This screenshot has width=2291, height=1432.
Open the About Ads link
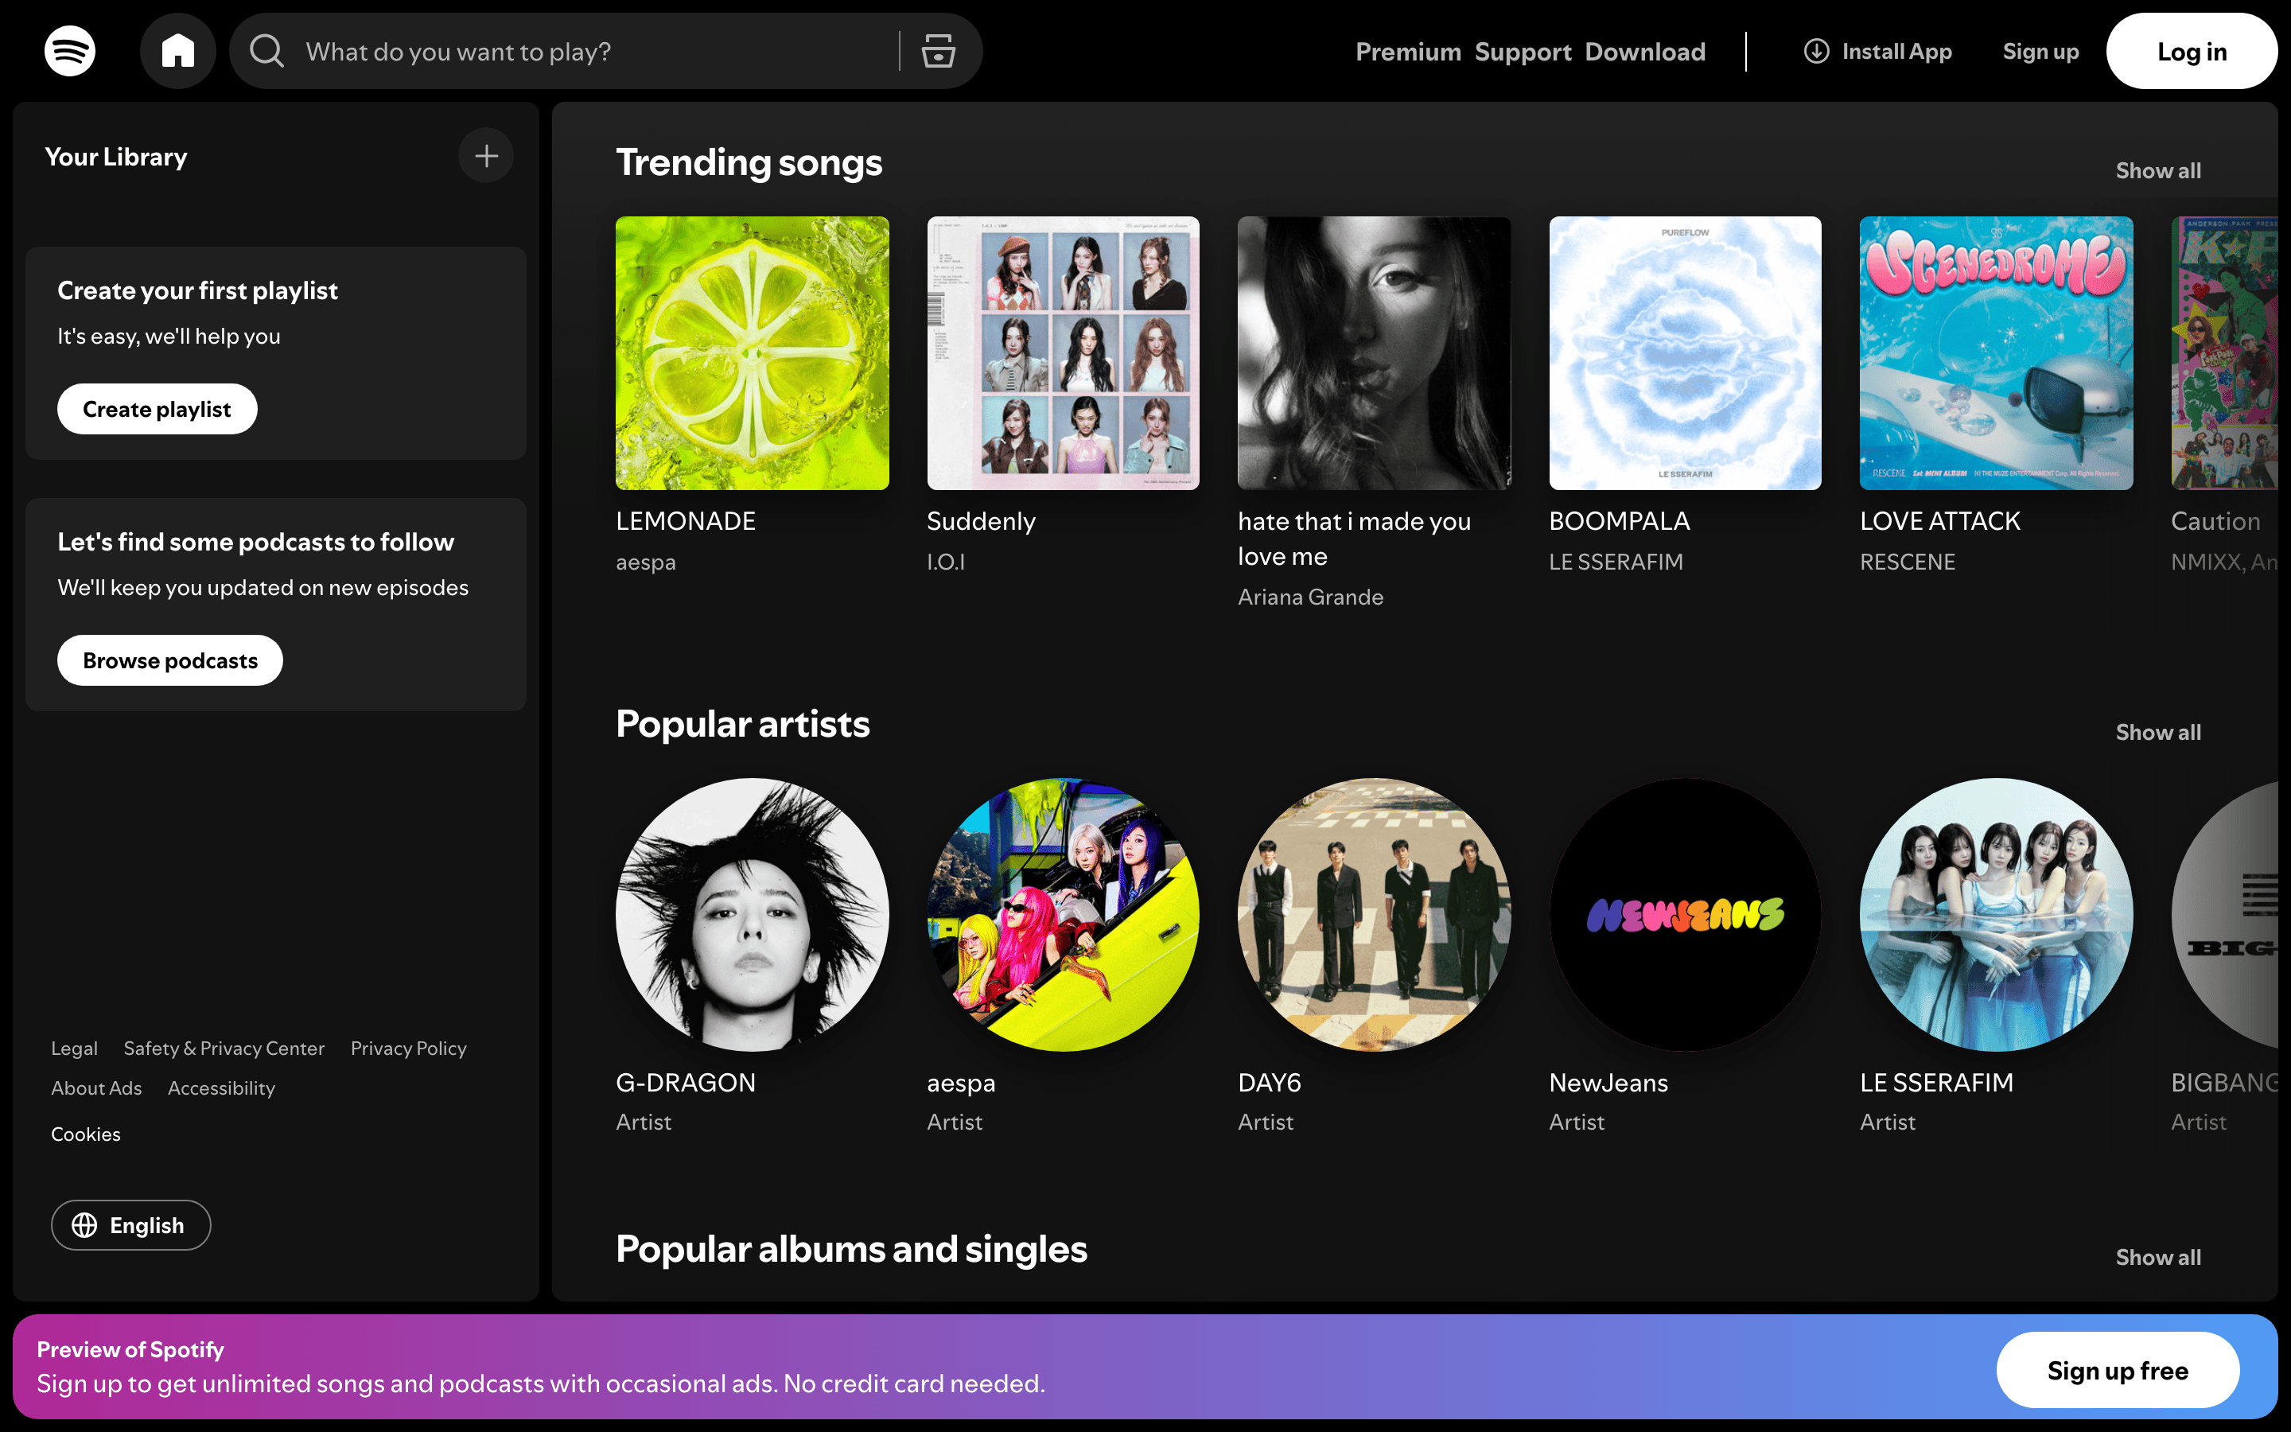click(95, 1088)
